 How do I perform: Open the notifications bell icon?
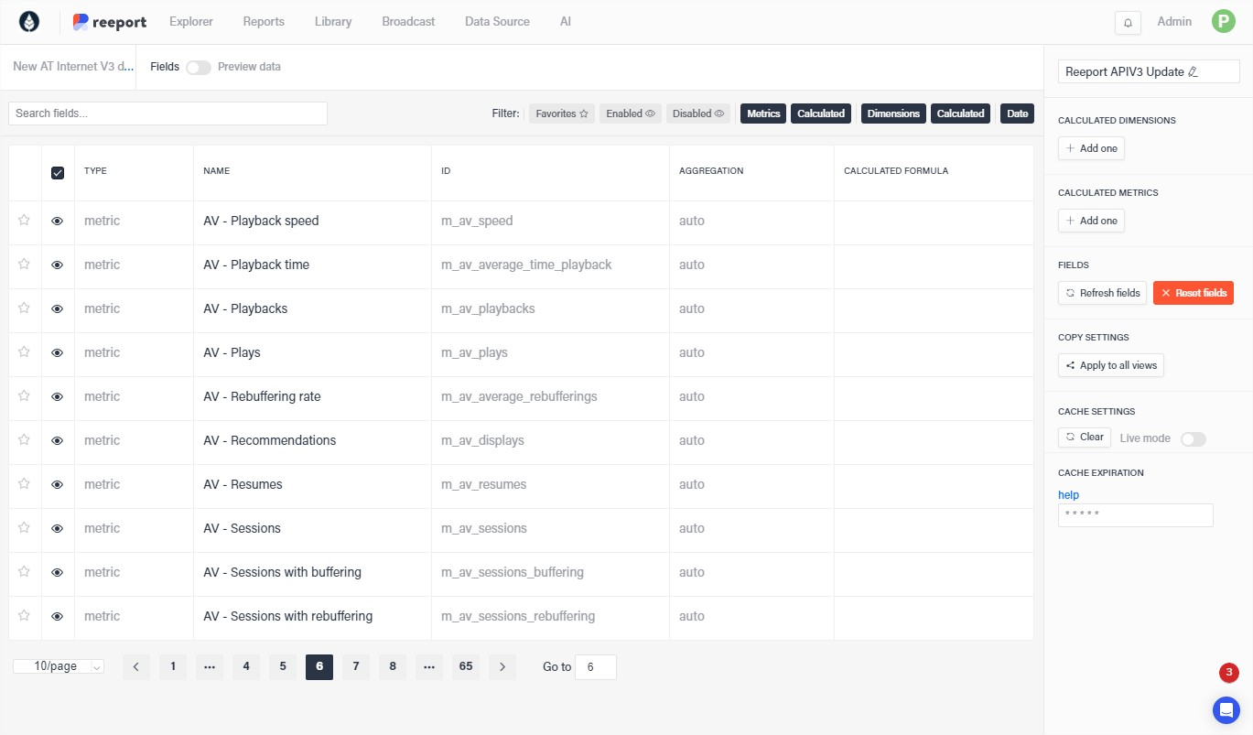coord(1128,23)
